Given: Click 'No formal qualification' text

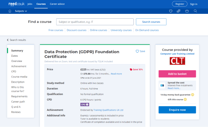Looking at the screenshot, I should (92, 94).
